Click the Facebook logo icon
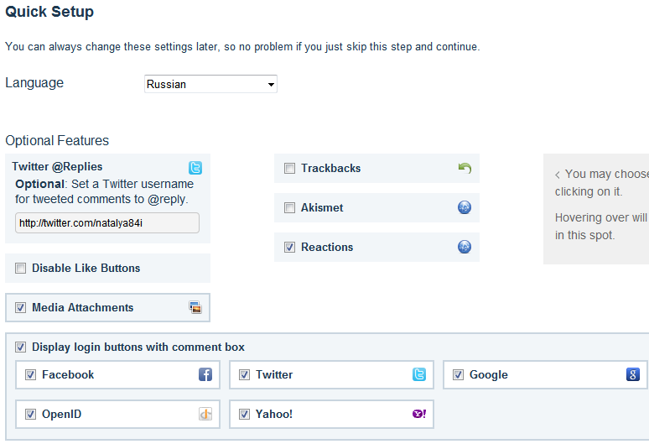Screen dimensions: 649x444 (x=205, y=374)
